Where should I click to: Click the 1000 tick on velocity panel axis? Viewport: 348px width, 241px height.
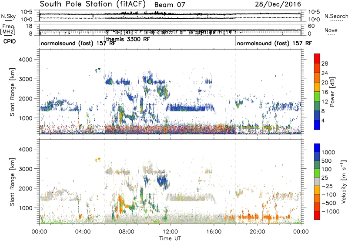pos(26,208)
